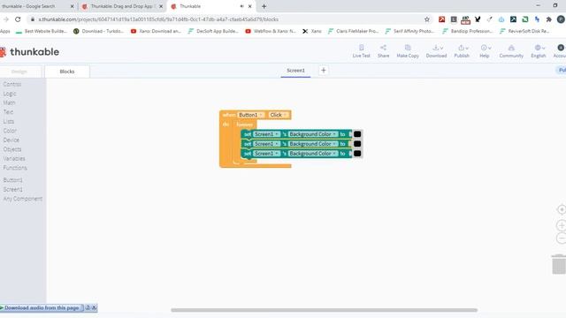
Task: Click the workspace zoom in button
Action: 562,225
